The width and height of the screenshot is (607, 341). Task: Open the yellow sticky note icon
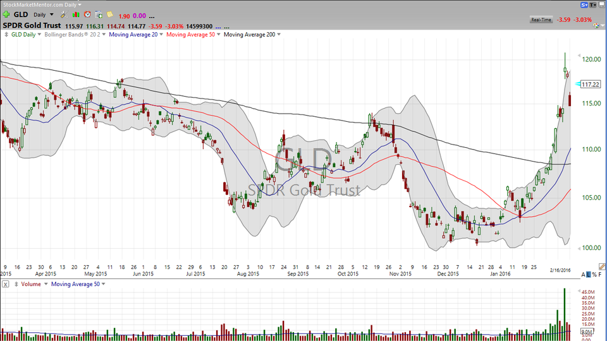(110, 15)
